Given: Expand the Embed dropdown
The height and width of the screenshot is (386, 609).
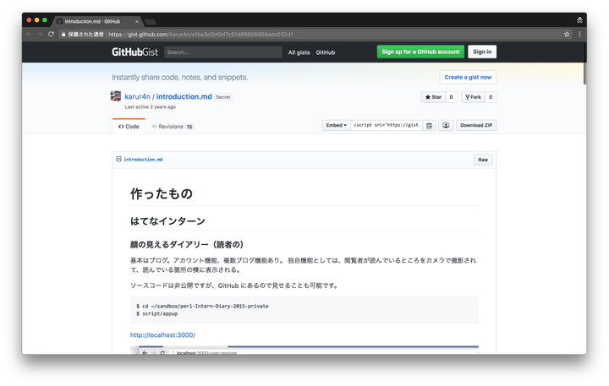Looking at the screenshot, I should tap(337, 125).
